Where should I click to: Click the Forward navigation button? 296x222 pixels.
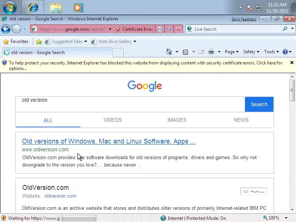(x=16, y=29)
